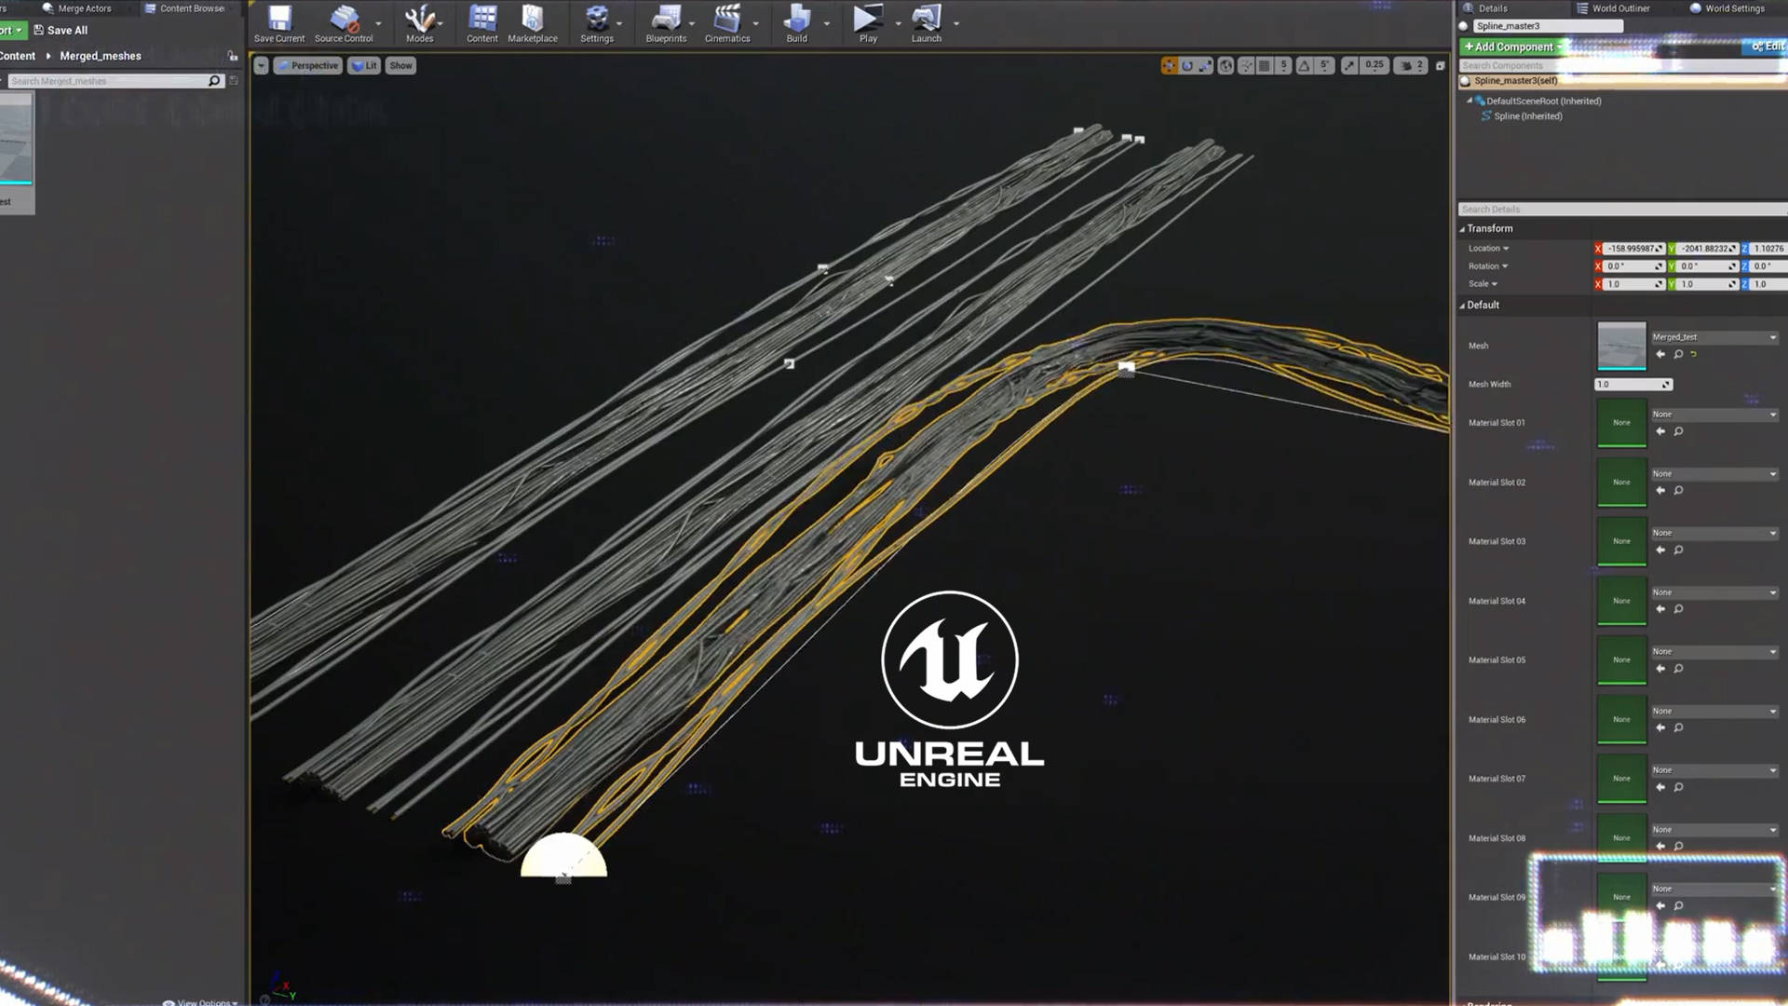Toggle surface snapping icon in viewport toolbar
Screen dimensions: 1788x1006
click(x=1246, y=65)
